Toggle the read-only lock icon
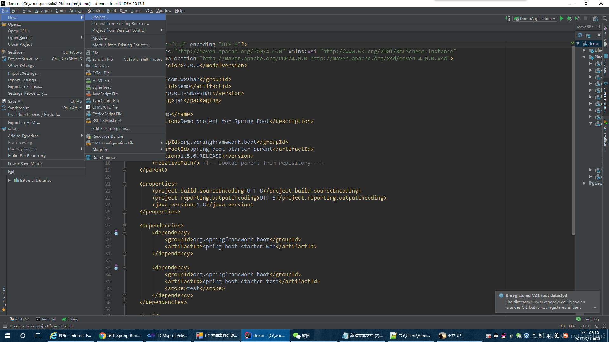Viewport: 609px width, 342px height. click(x=597, y=326)
